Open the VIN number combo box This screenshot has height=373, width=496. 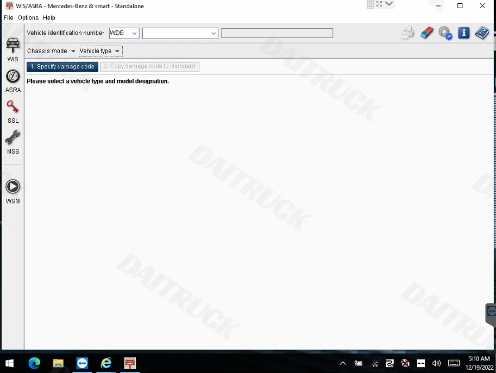(180, 33)
